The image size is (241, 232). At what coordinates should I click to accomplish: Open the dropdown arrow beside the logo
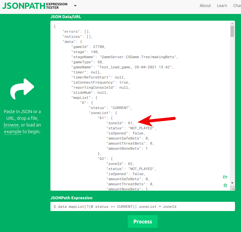75,6
